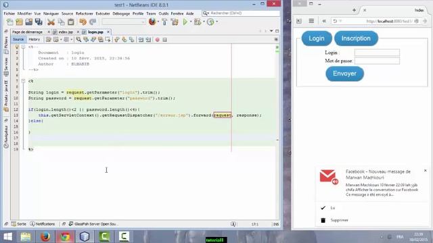Open GlassFish Server output tab

93,224
